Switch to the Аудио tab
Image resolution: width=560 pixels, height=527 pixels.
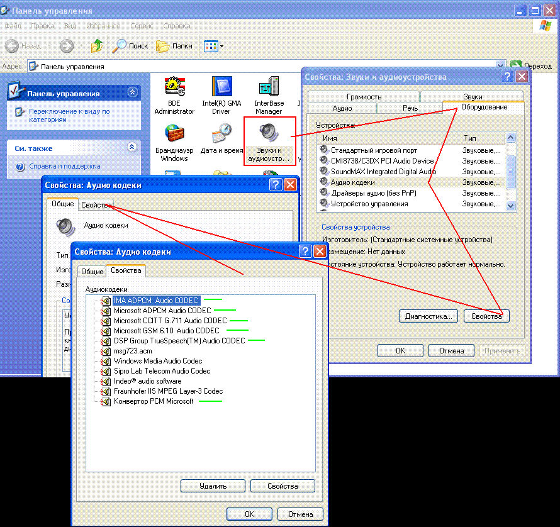point(342,108)
